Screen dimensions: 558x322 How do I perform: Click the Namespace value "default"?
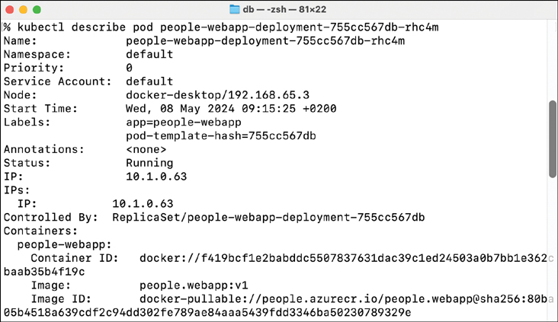coord(149,55)
